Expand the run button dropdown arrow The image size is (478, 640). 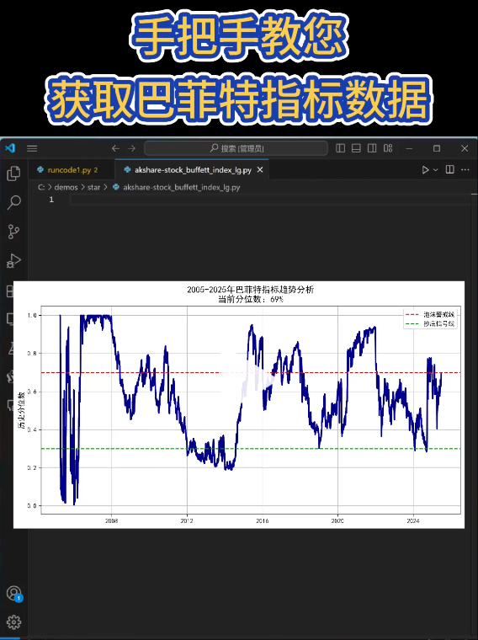click(x=436, y=170)
